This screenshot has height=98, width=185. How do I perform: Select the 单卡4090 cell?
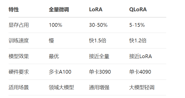coord(140,72)
